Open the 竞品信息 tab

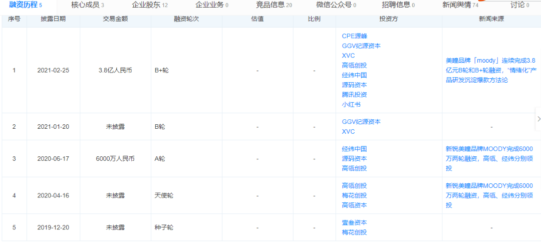point(274,5)
